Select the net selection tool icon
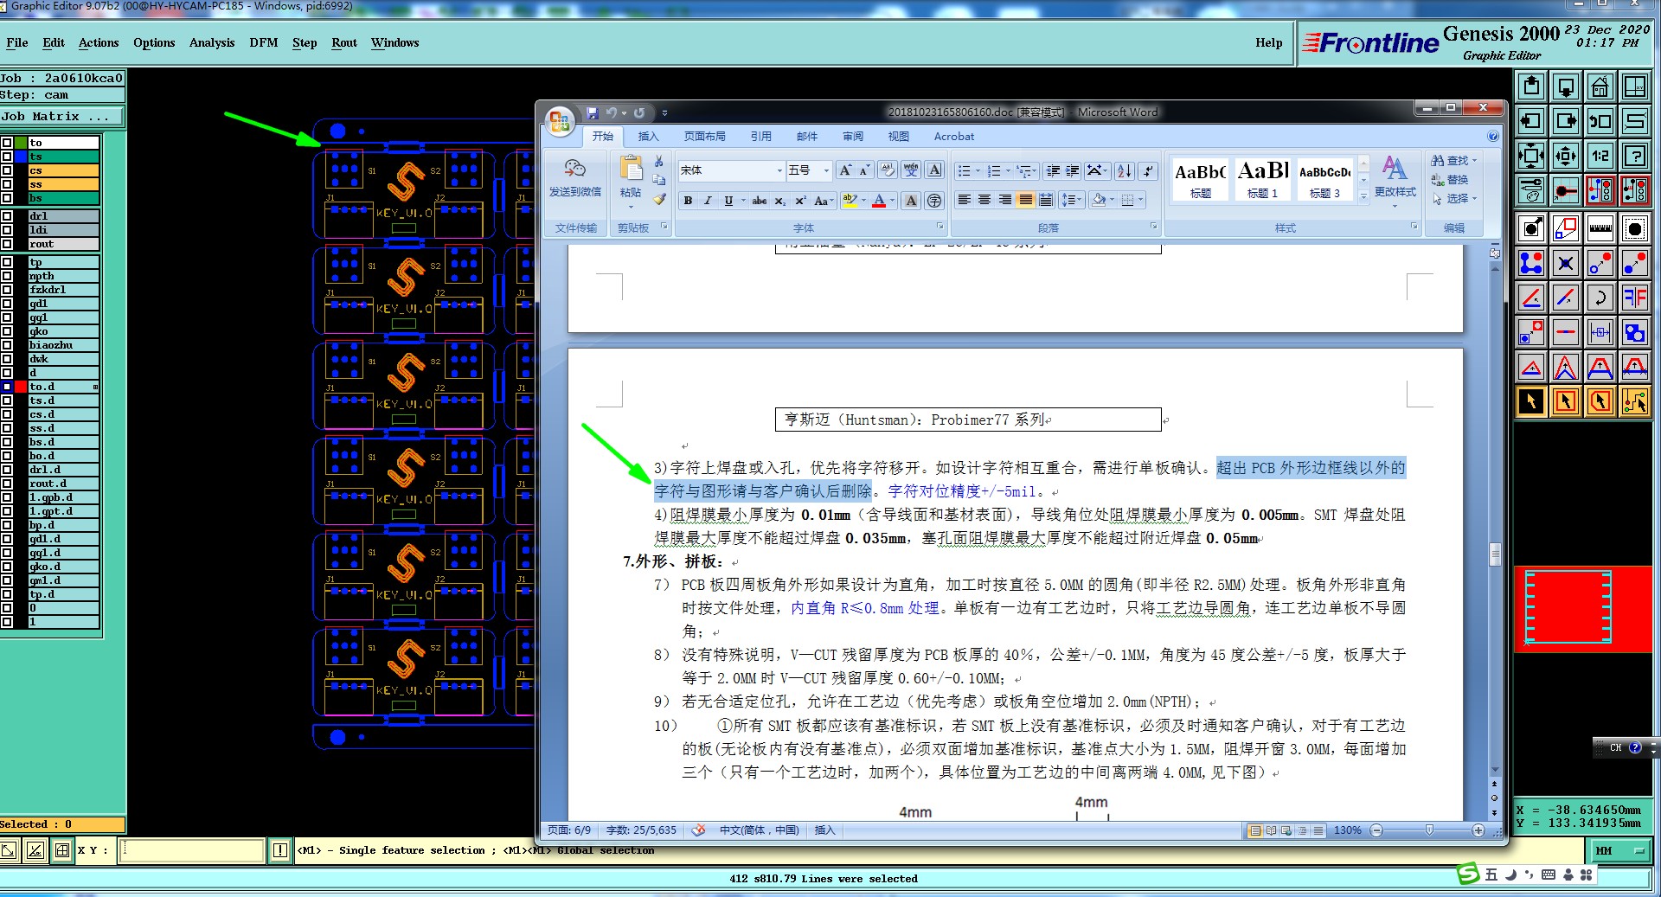1661x897 pixels. pyautogui.click(x=1634, y=401)
